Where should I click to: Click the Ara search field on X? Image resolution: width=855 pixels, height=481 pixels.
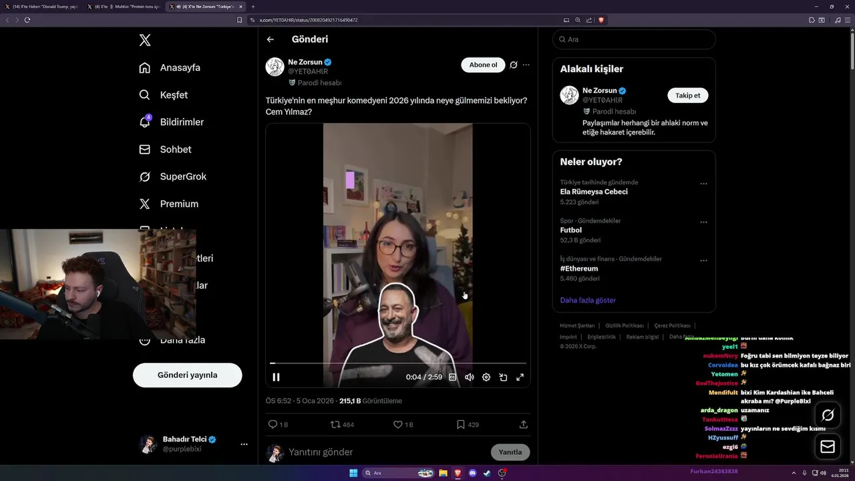coord(634,39)
